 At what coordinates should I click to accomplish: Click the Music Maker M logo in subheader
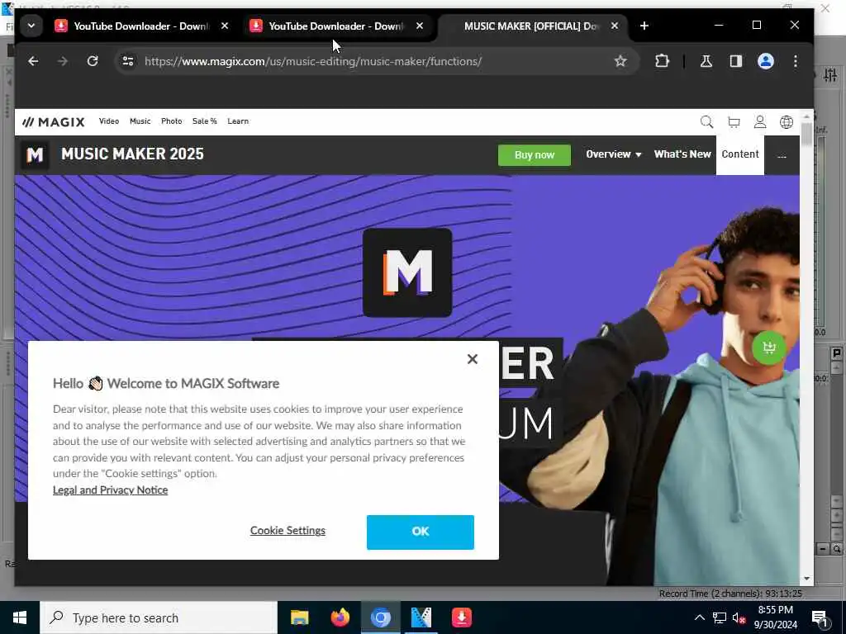[35, 155]
